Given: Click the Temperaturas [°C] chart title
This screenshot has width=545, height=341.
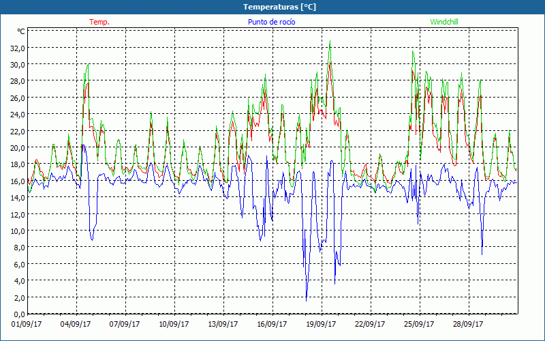Looking at the screenshot, I should pyautogui.click(x=279, y=7).
